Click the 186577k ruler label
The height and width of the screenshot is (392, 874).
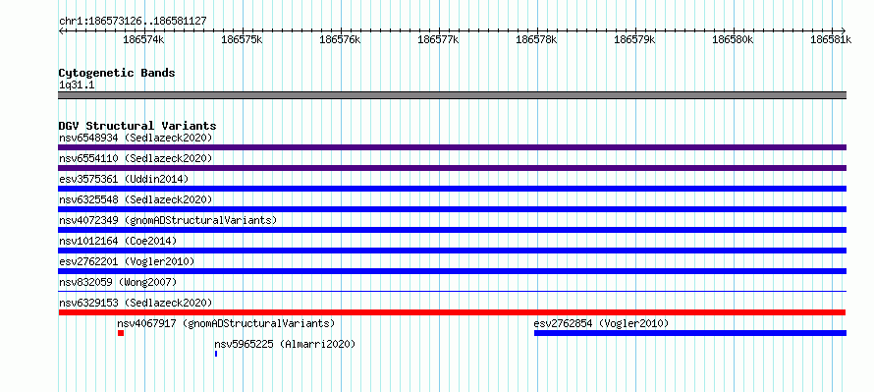439,39
